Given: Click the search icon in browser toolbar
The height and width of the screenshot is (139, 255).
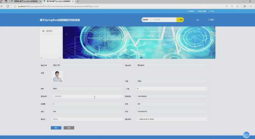Looking at the screenshot, I should click(x=226, y=6).
